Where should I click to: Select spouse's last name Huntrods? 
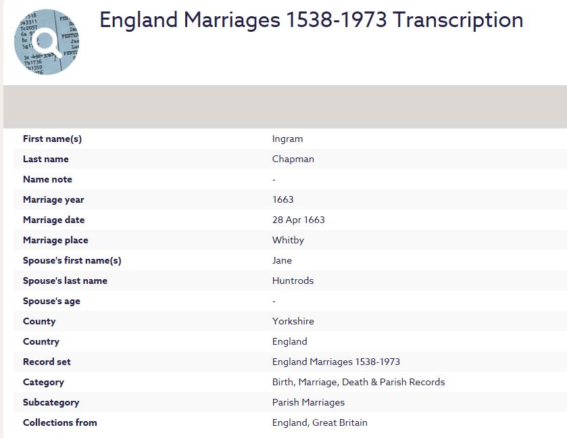click(x=293, y=281)
